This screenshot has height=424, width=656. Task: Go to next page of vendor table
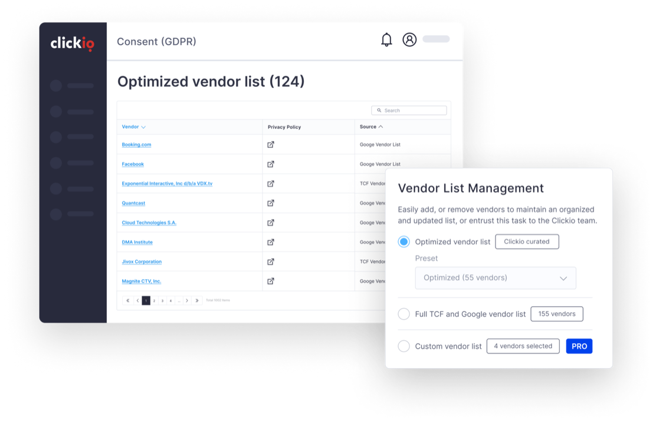tap(187, 300)
